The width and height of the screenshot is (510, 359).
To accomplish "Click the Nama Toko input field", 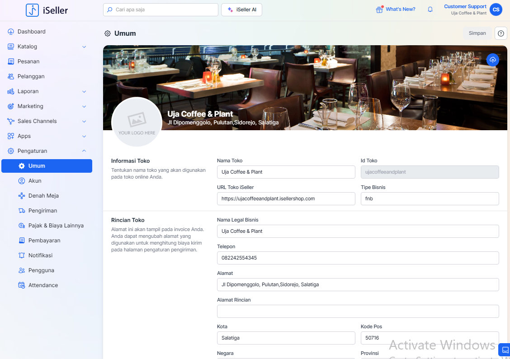I will [286, 172].
